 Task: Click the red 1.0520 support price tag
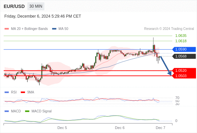pyautogui.click(x=184, y=70)
